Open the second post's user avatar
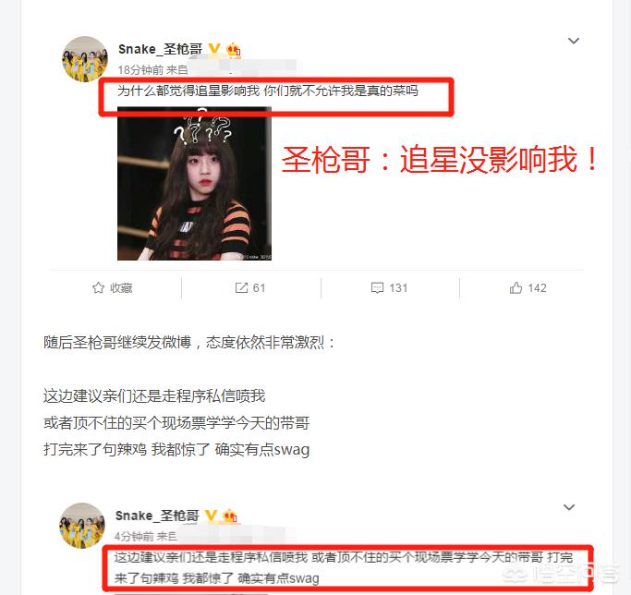Screen dimensions: 631x595 [81, 525]
